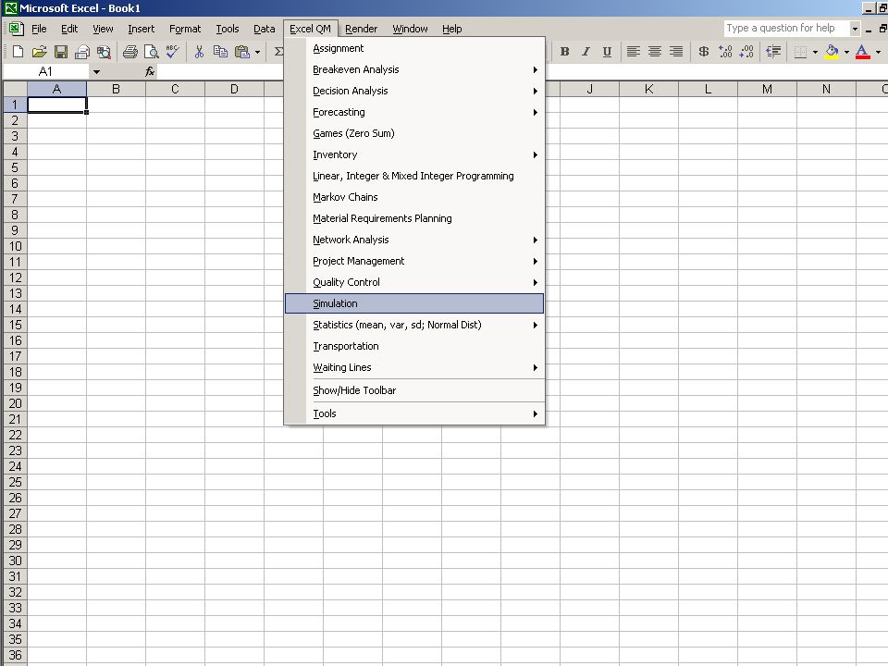This screenshot has height=666, width=888.
Task: Open the Insert Function fx button
Action: click(x=150, y=71)
